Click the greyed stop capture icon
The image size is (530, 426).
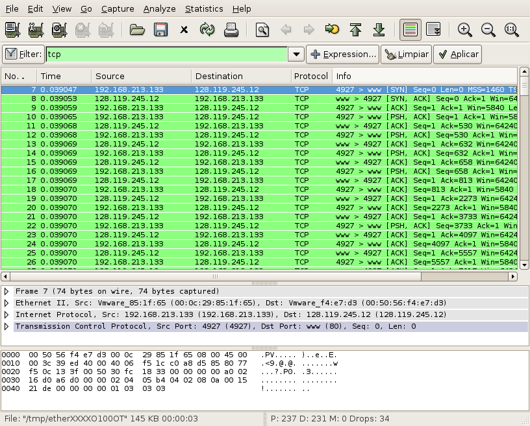tap(83, 30)
